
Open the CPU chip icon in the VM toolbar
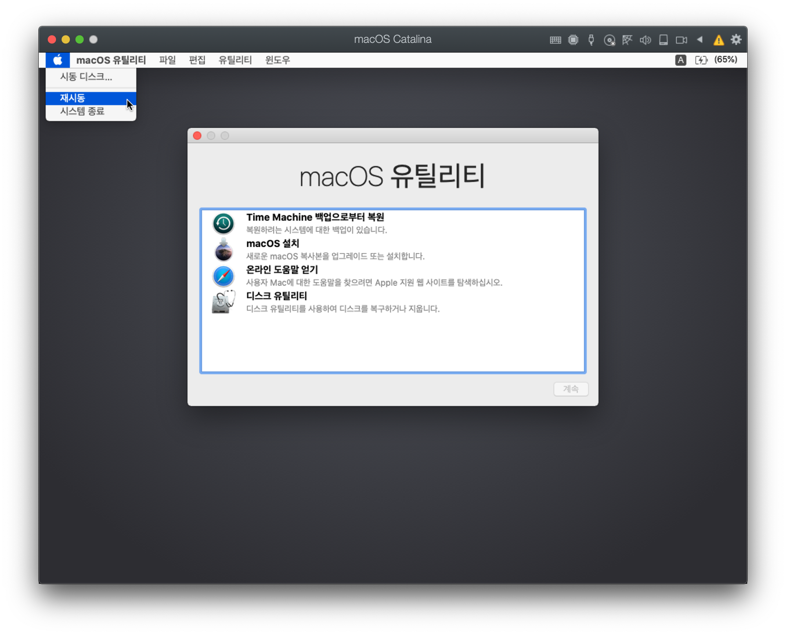pyautogui.click(x=573, y=39)
